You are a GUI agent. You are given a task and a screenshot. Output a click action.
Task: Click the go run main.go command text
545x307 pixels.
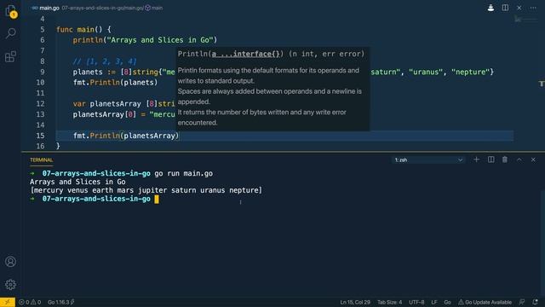[x=184, y=173]
